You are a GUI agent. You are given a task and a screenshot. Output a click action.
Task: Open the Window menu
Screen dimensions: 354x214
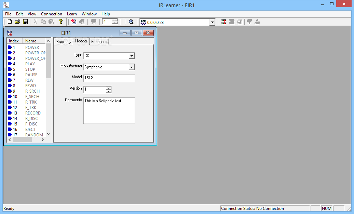(89, 14)
